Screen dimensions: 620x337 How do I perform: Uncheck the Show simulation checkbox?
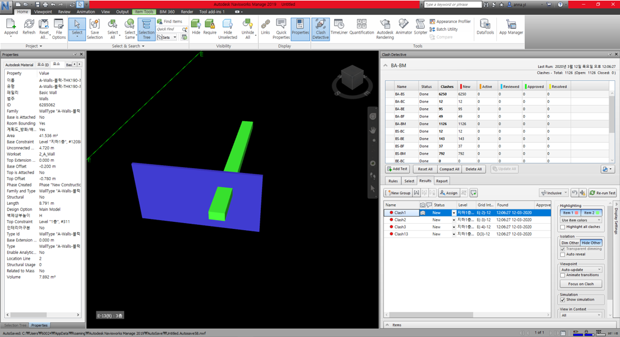pos(563,300)
